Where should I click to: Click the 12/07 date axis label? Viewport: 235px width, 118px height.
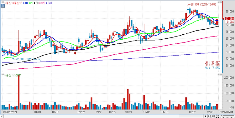pos(192,112)
